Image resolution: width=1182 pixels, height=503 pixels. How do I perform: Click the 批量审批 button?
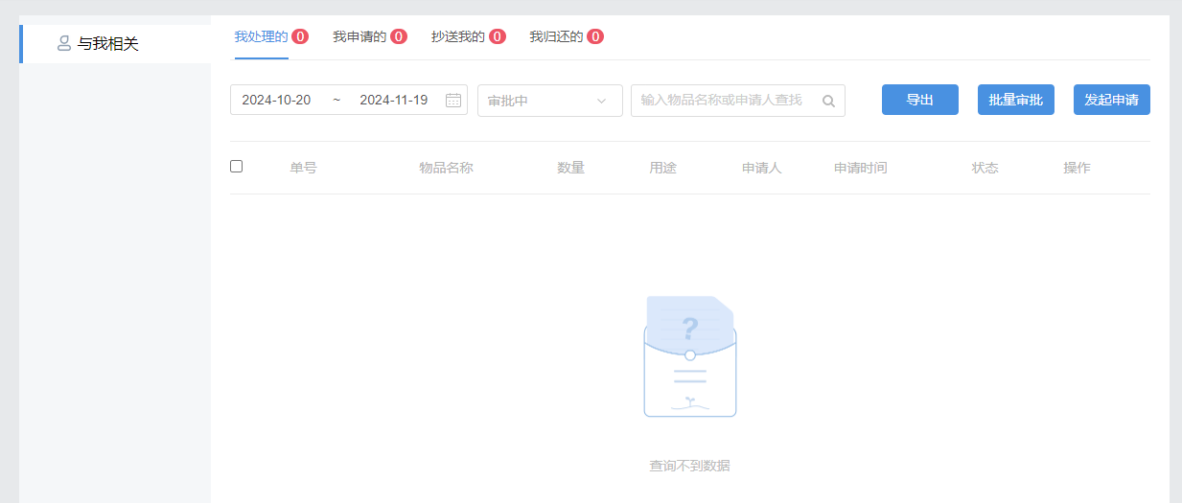tap(1015, 100)
